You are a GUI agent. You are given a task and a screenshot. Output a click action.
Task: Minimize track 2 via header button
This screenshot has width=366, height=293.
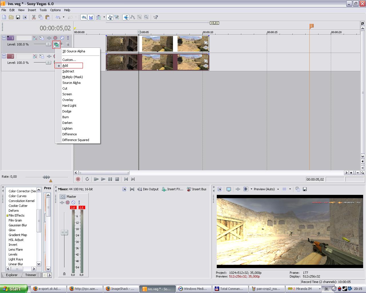click(4, 55)
